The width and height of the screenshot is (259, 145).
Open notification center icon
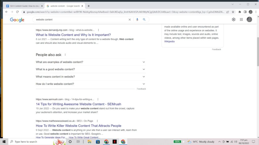(253, 141)
